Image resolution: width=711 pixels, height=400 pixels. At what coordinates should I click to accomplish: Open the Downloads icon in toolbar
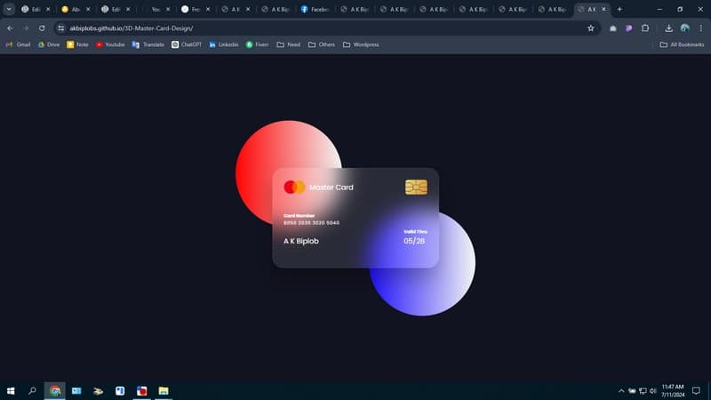point(669,28)
